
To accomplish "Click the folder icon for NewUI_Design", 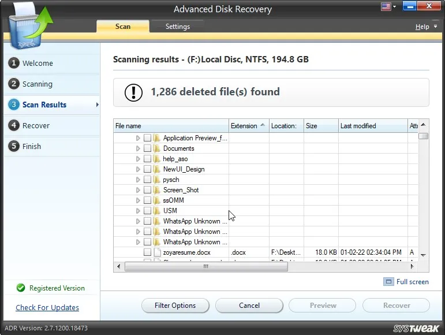I will tap(156, 169).
